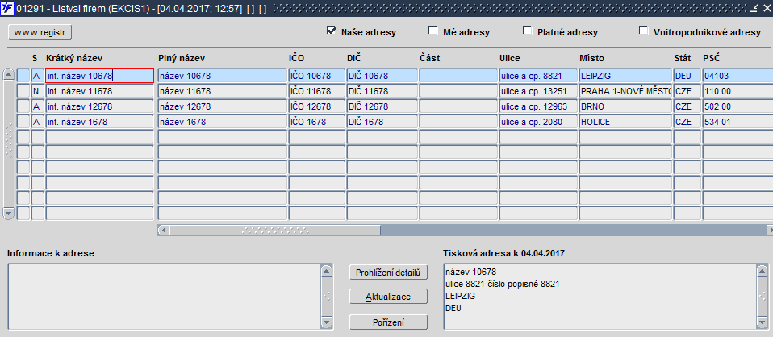This screenshot has height=337, width=773.
Task: Click the Krátký název column header
Action: point(74,58)
